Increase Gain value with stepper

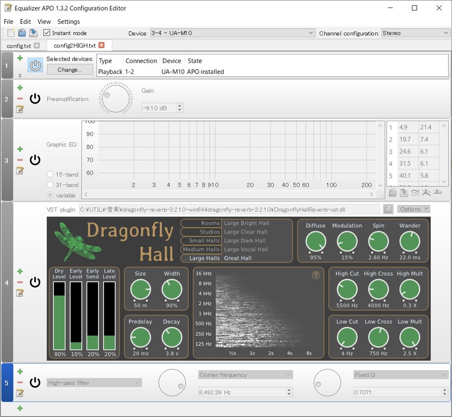[x=180, y=106]
